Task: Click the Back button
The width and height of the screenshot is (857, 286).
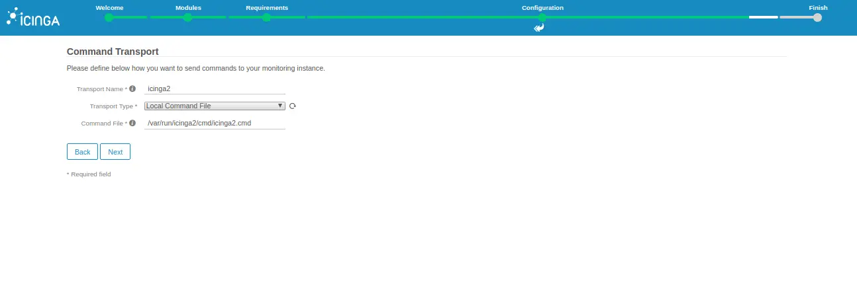Action: (x=82, y=152)
